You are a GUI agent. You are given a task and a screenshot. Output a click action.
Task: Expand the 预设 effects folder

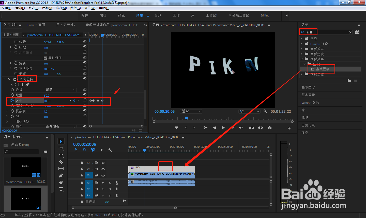click(x=301, y=39)
